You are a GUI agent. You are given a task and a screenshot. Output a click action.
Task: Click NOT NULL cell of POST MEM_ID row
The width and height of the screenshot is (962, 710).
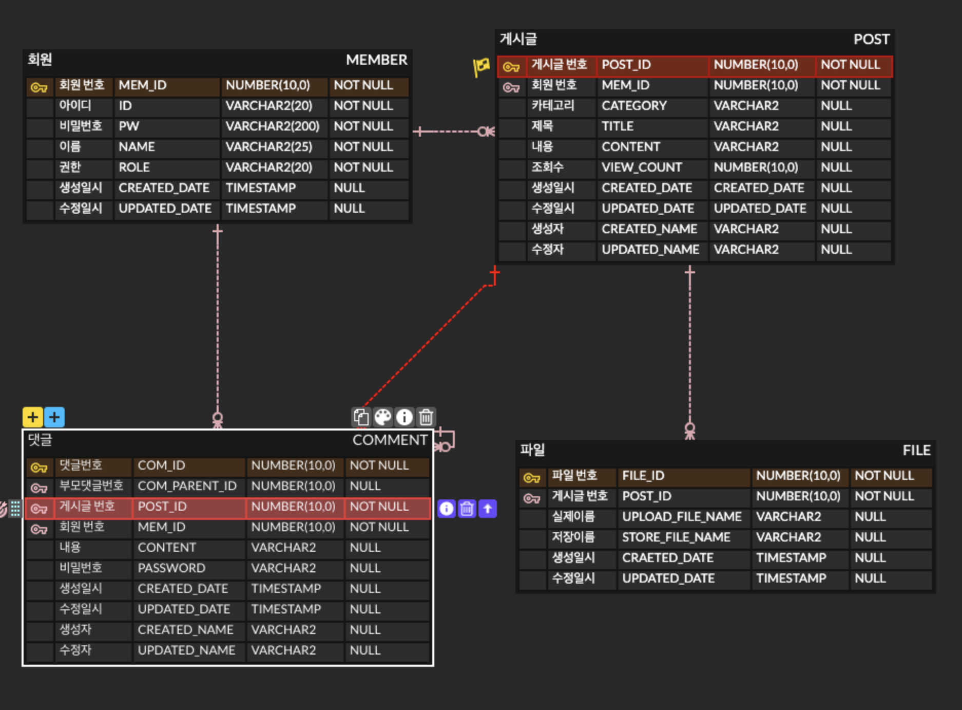point(851,85)
